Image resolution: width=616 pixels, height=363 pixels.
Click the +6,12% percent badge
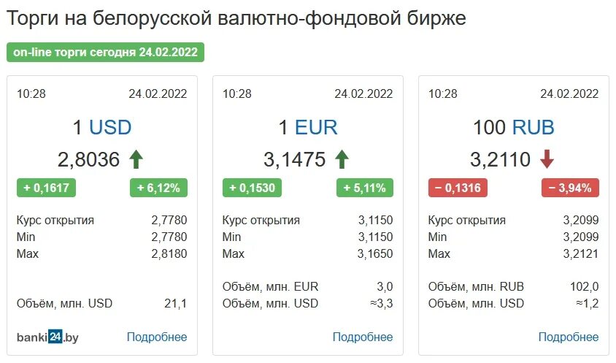pyautogui.click(x=158, y=188)
